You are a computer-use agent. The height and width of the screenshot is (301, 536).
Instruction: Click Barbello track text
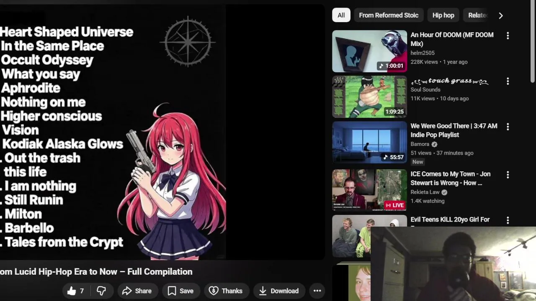tap(29, 228)
